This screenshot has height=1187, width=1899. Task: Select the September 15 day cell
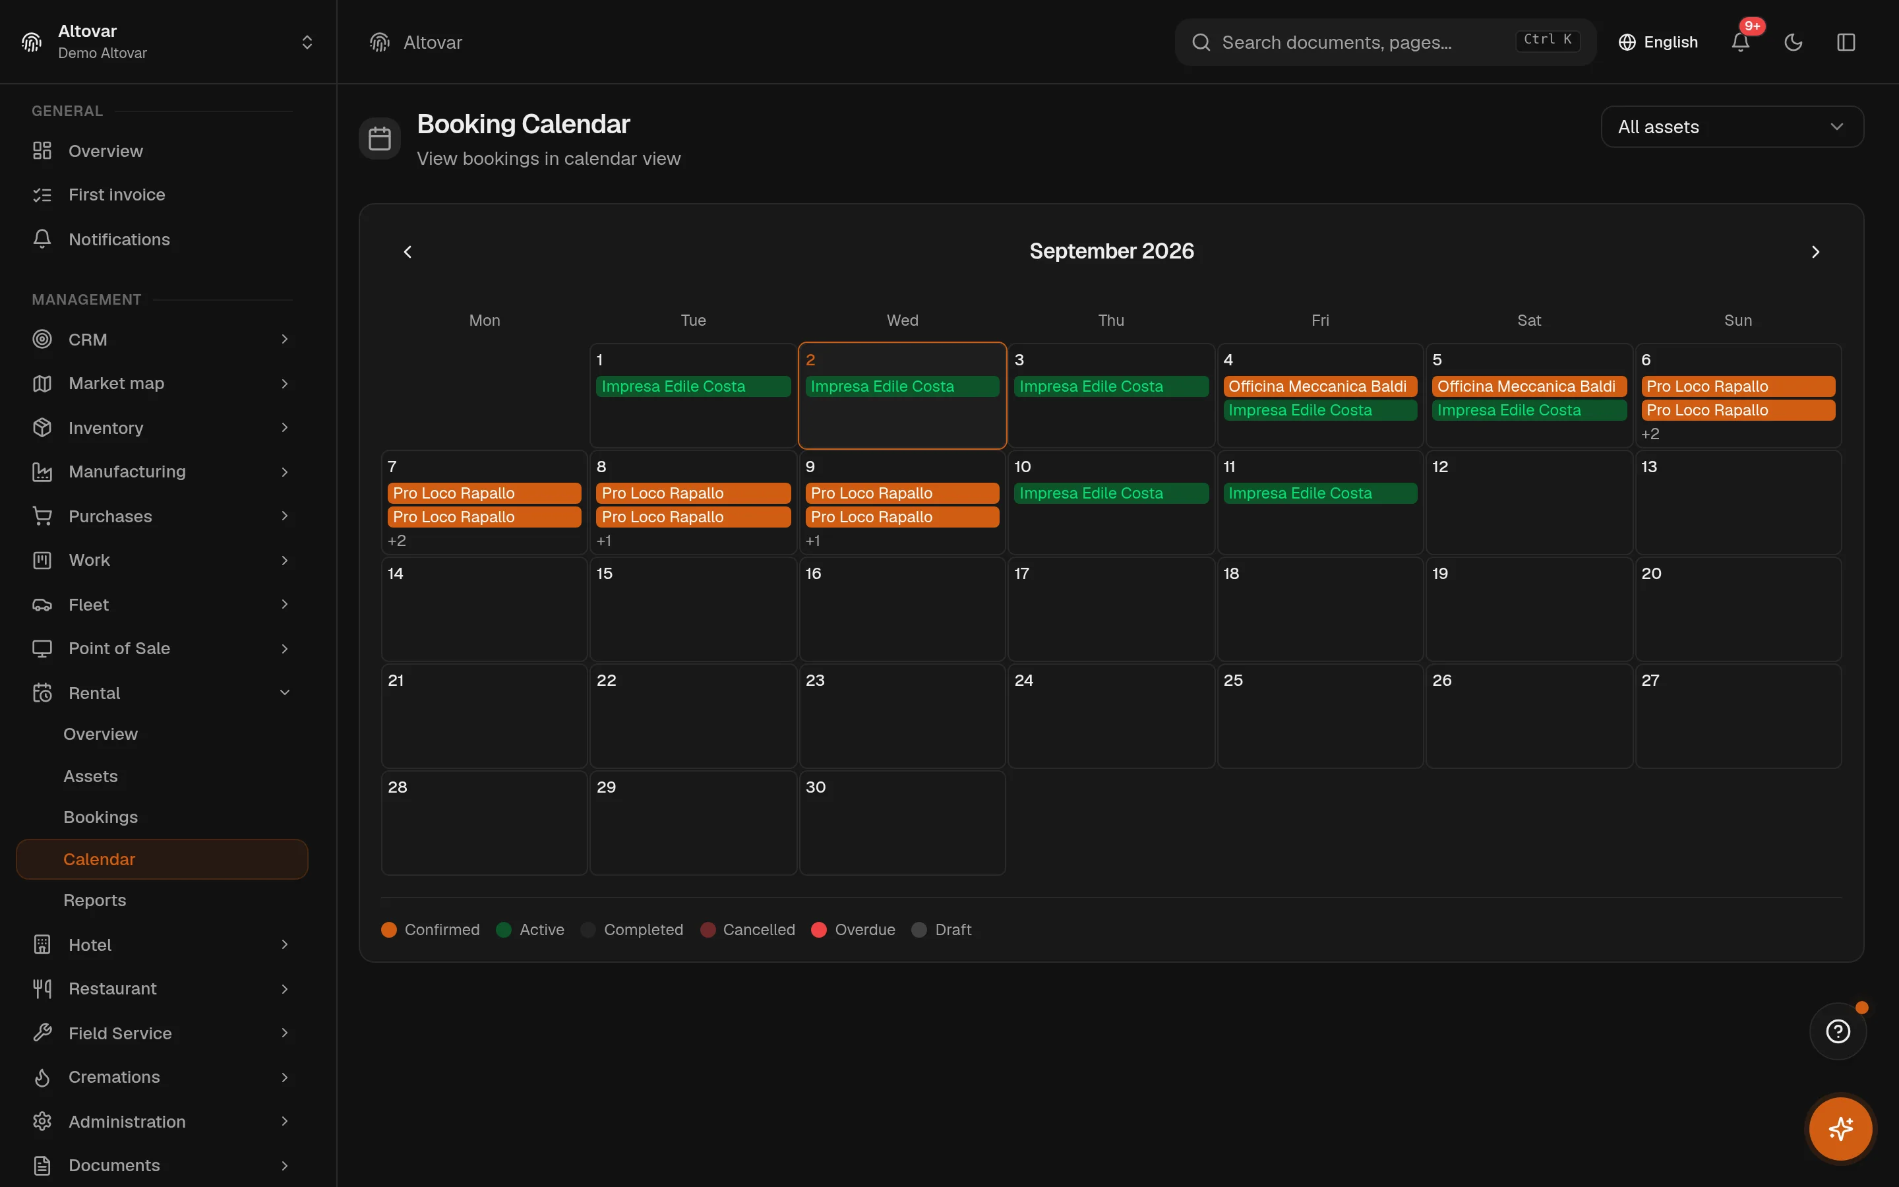point(693,609)
